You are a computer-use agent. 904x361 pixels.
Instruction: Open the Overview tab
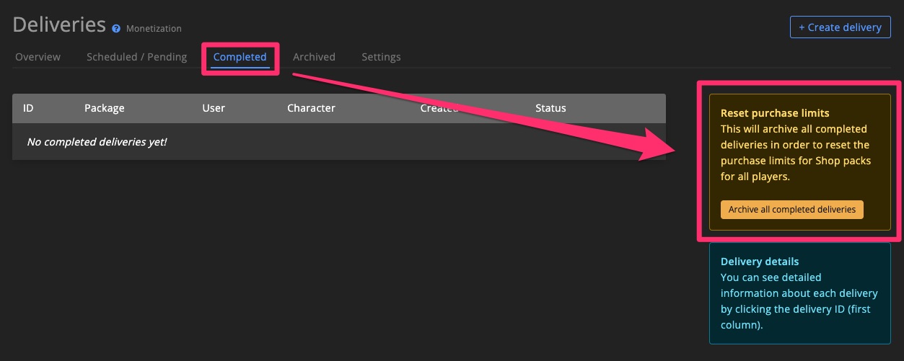(x=38, y=57)
